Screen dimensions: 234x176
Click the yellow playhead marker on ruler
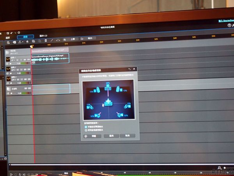pyautogui.click(x=31, y=47)
